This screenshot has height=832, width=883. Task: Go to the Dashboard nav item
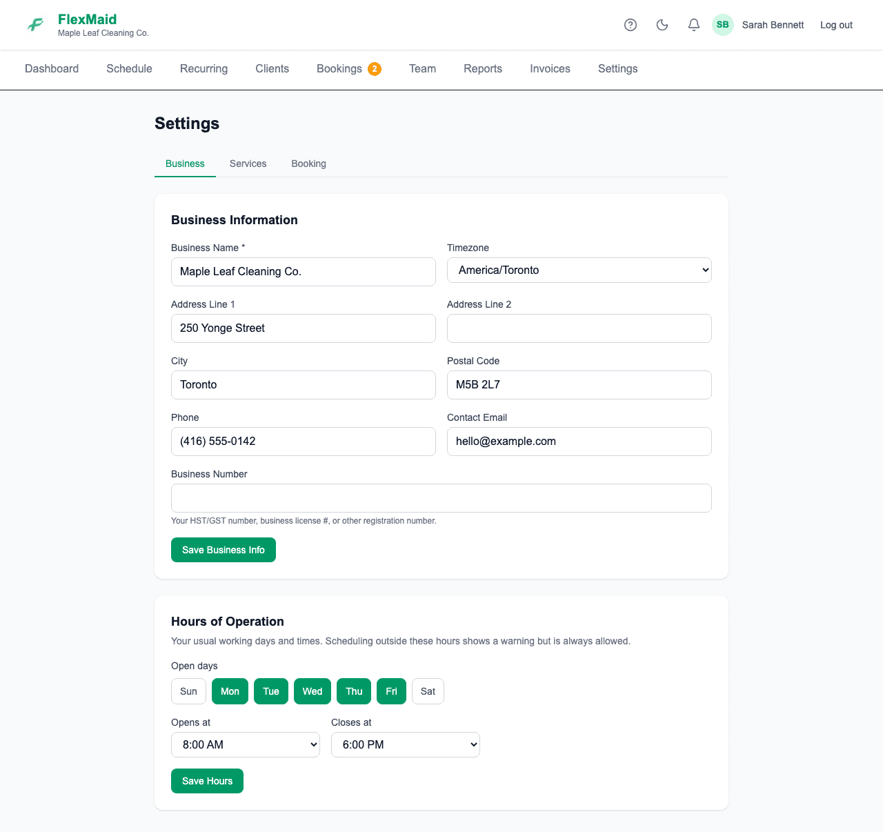(x=52, y=69)
